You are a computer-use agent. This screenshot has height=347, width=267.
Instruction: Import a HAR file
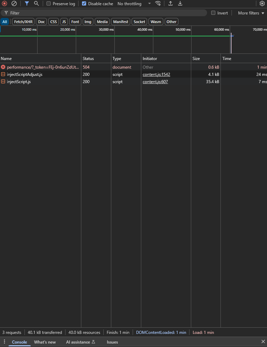[171, 3]
